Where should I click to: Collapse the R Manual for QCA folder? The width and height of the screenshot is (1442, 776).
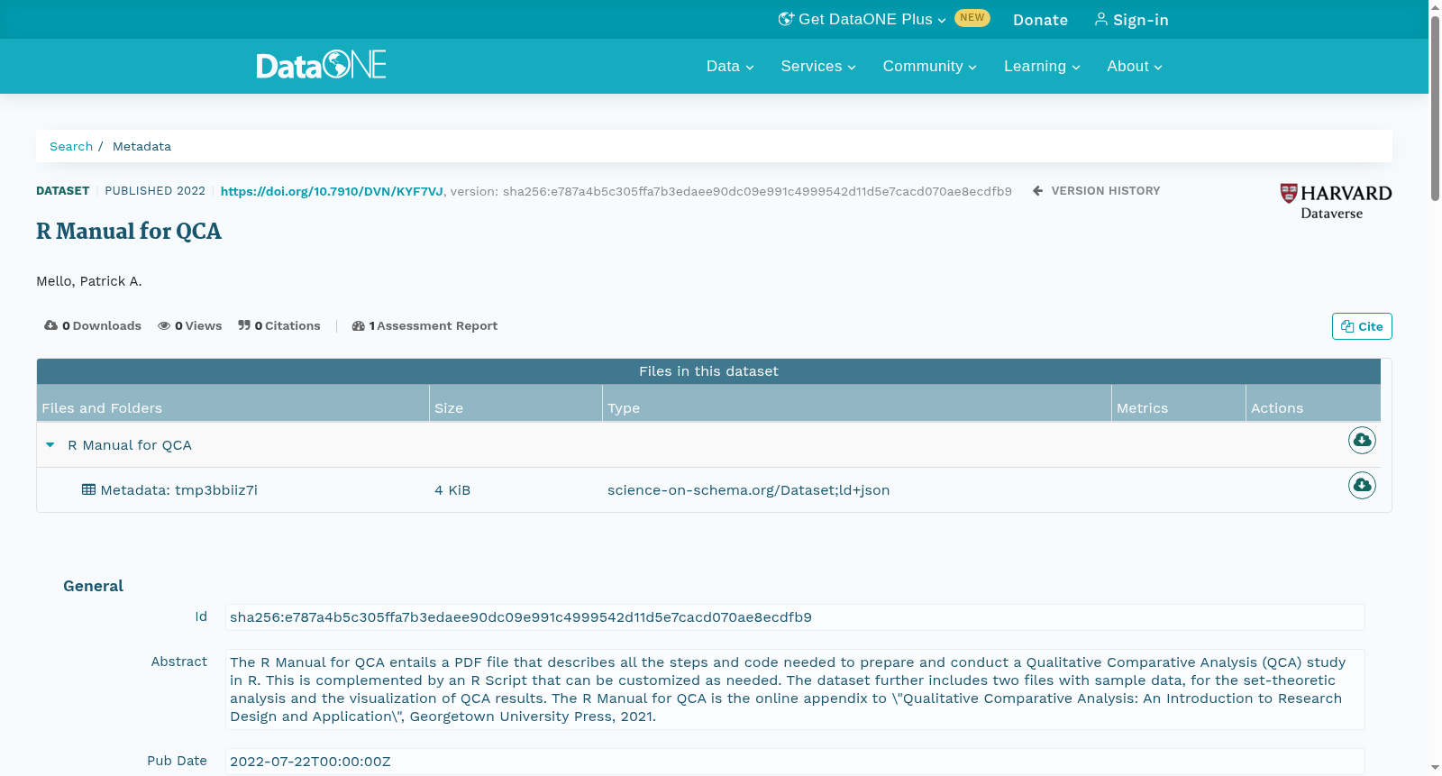coord(50,445)
